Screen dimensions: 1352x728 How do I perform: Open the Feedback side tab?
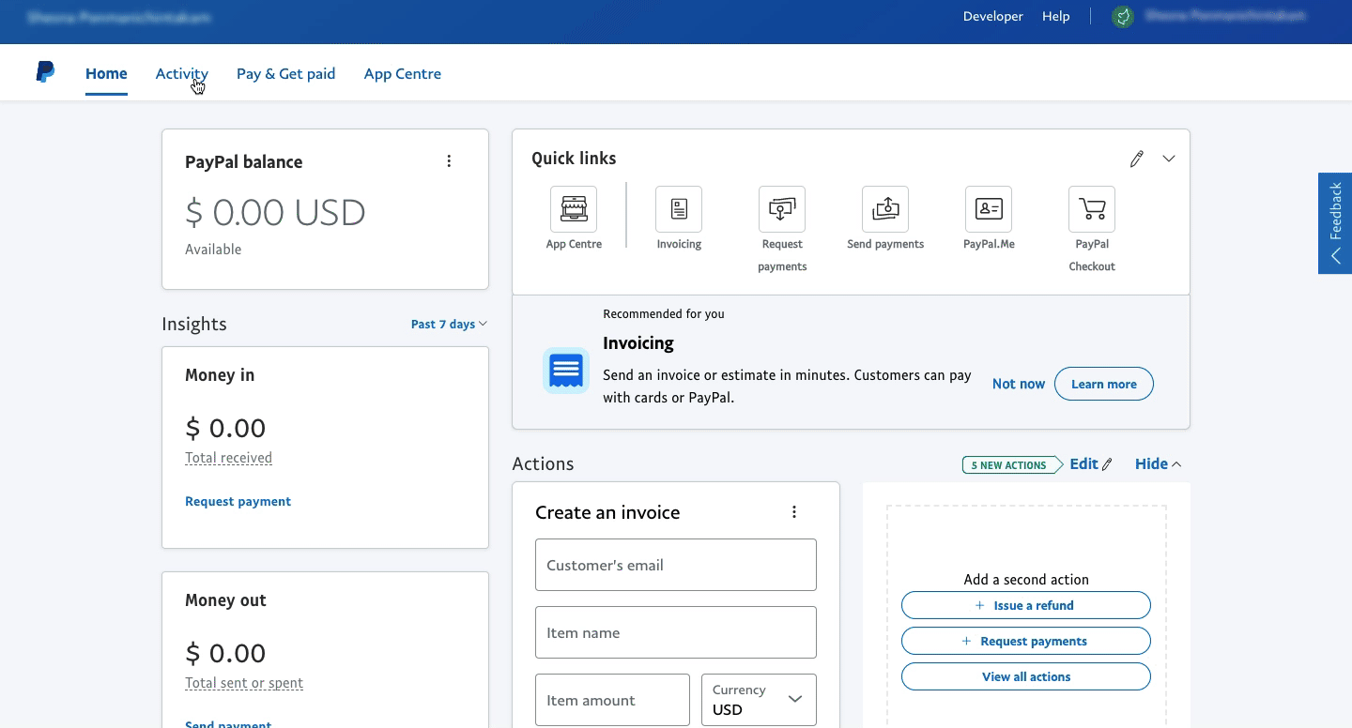pos(1335,223)
